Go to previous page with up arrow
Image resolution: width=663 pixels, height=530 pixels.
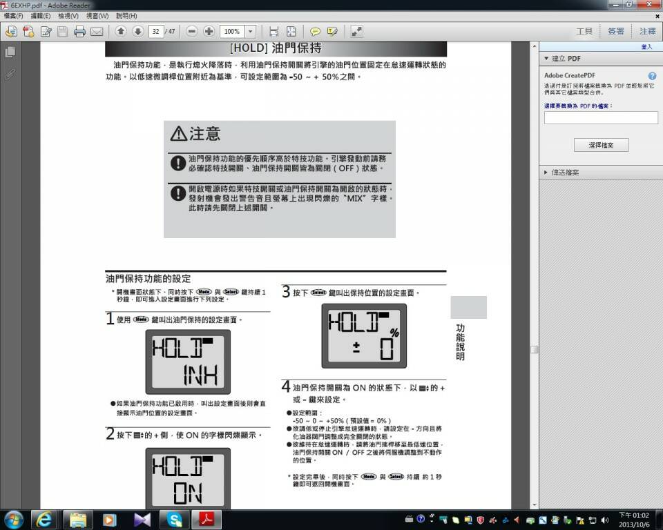[x=121, y=31]
